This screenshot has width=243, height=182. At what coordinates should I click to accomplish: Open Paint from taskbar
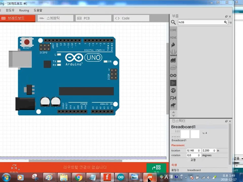pos(49,178)
